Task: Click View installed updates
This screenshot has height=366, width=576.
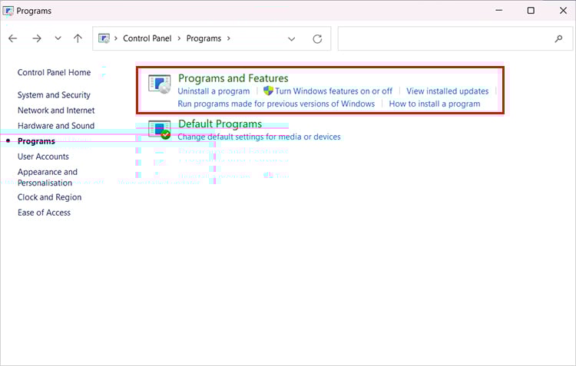Action: 448,91
